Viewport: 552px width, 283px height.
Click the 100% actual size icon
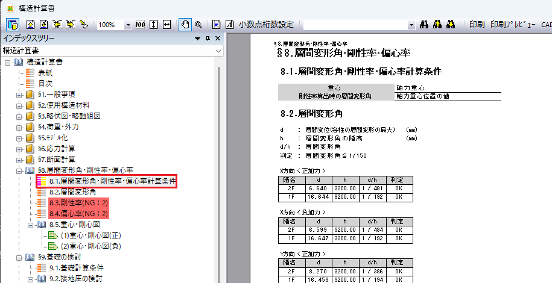[140, 25]
